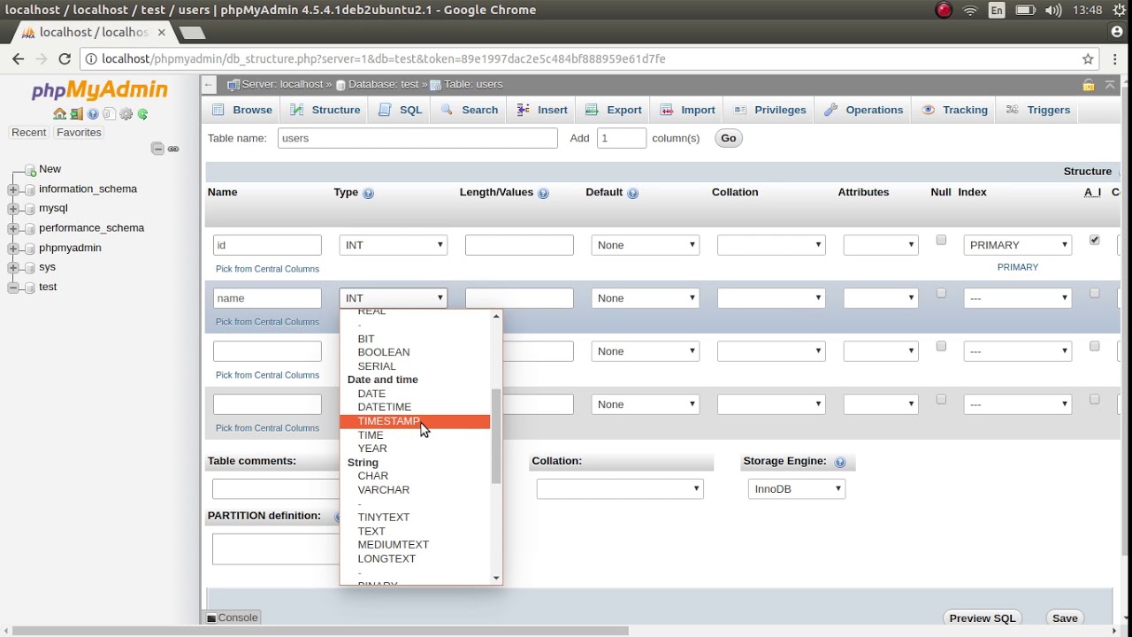Click the log out icon in sidebar
The width and height of the screenshot is (1132, 637).
pyautogui.click(x=76, y=114)
